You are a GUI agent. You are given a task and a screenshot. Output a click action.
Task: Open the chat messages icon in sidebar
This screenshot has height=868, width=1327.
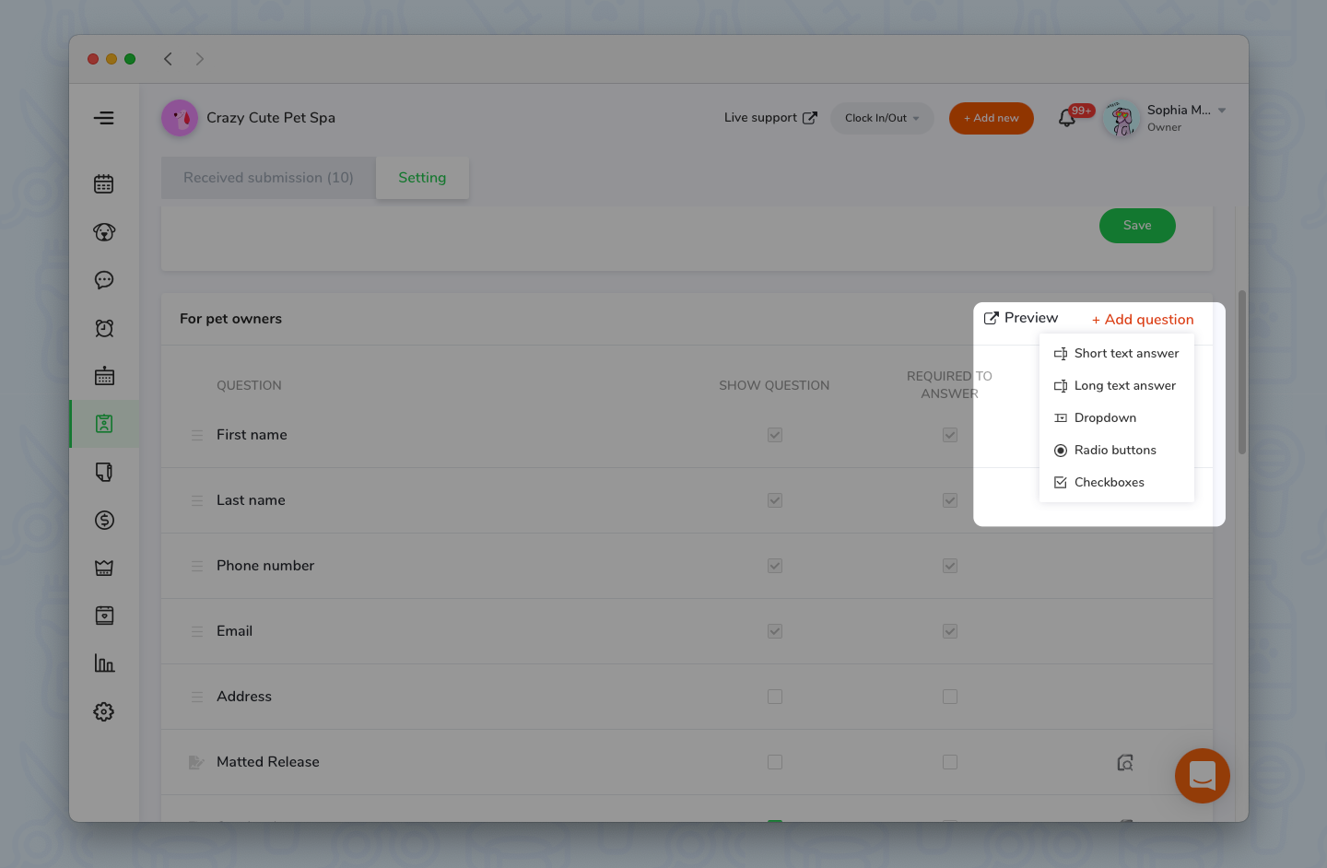coord(104,280)
